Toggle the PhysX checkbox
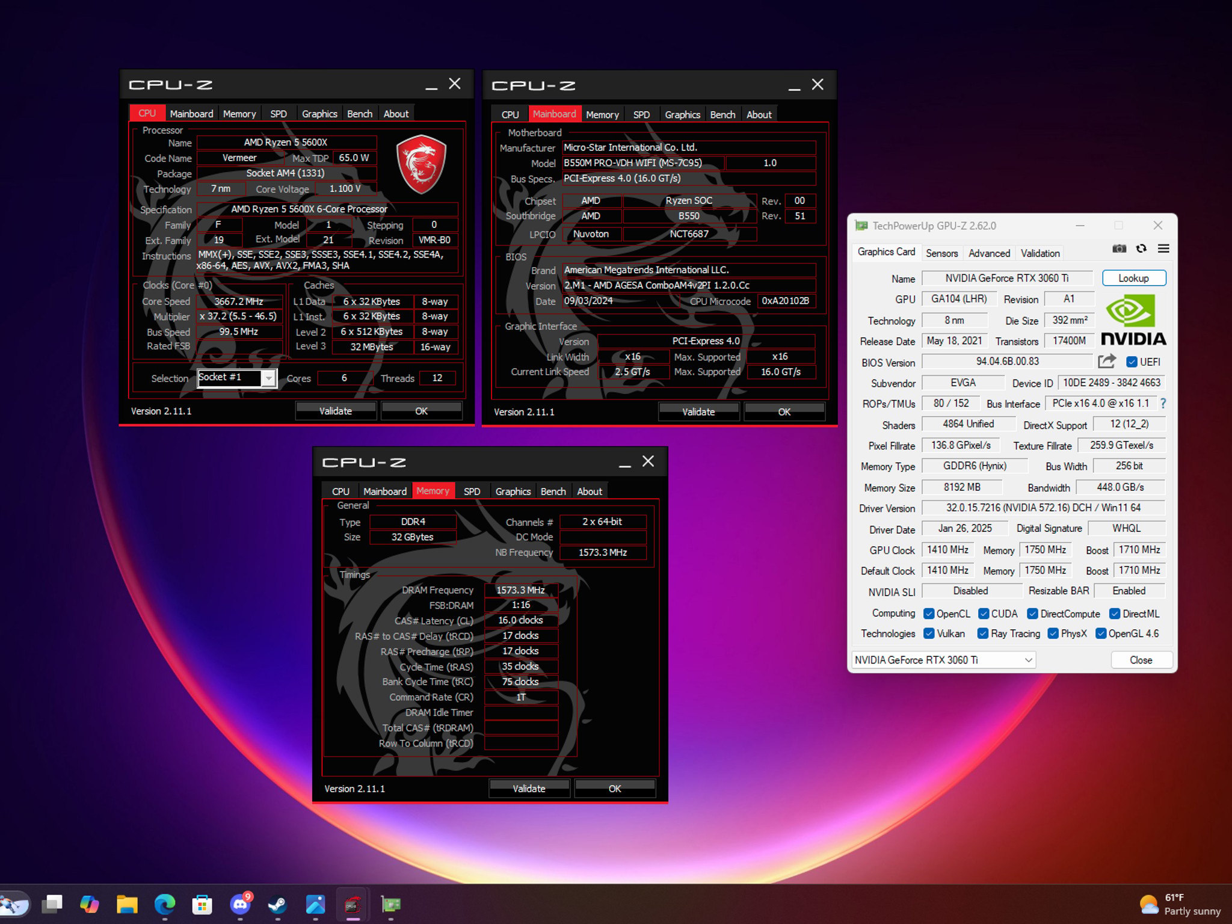The height and width of the screenshot is (924, 1232). (1053, 633)
